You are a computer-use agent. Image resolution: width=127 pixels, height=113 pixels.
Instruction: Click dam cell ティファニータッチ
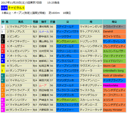pyautogui.click(x=91, y=110)
